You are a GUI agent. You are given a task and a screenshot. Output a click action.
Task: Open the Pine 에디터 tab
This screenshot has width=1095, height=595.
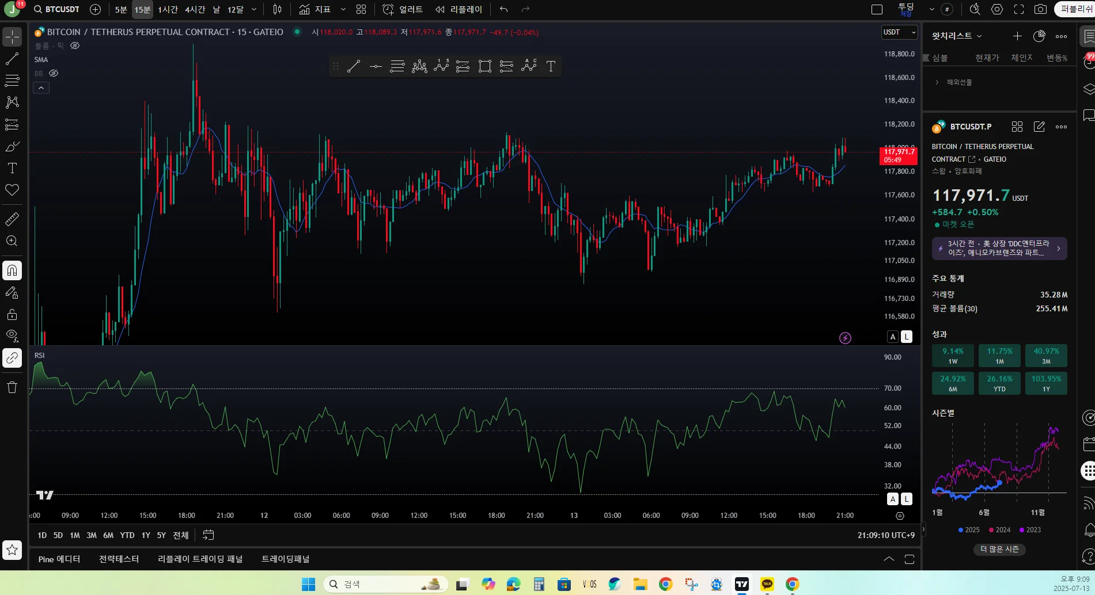tap(59, 559)
